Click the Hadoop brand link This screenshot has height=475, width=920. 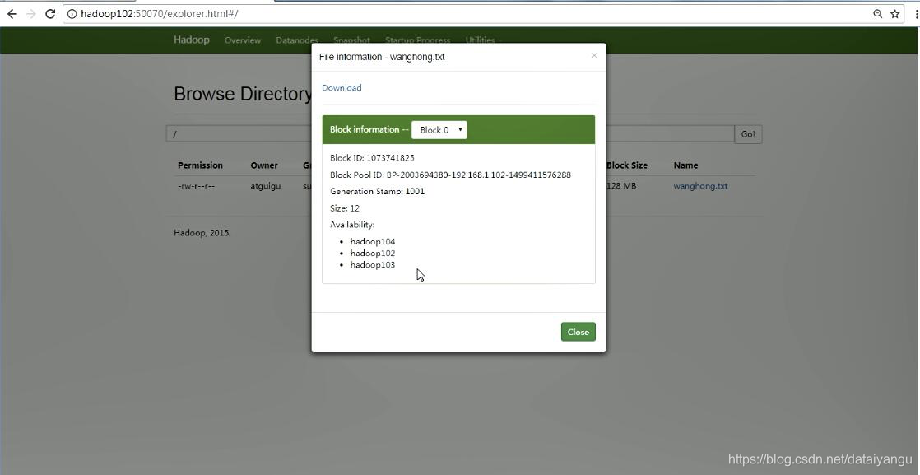(x=191, y=40)
